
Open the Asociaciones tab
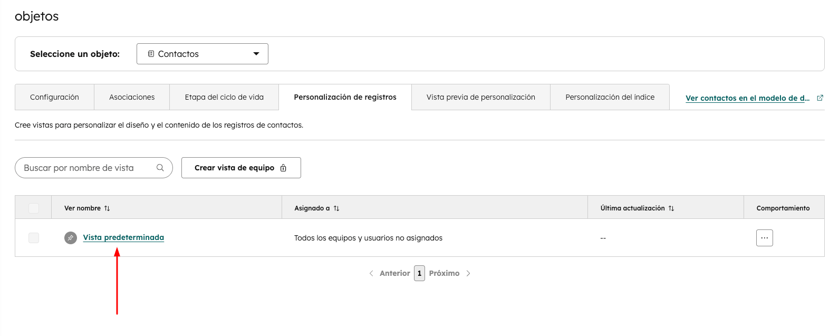(132, 97)
